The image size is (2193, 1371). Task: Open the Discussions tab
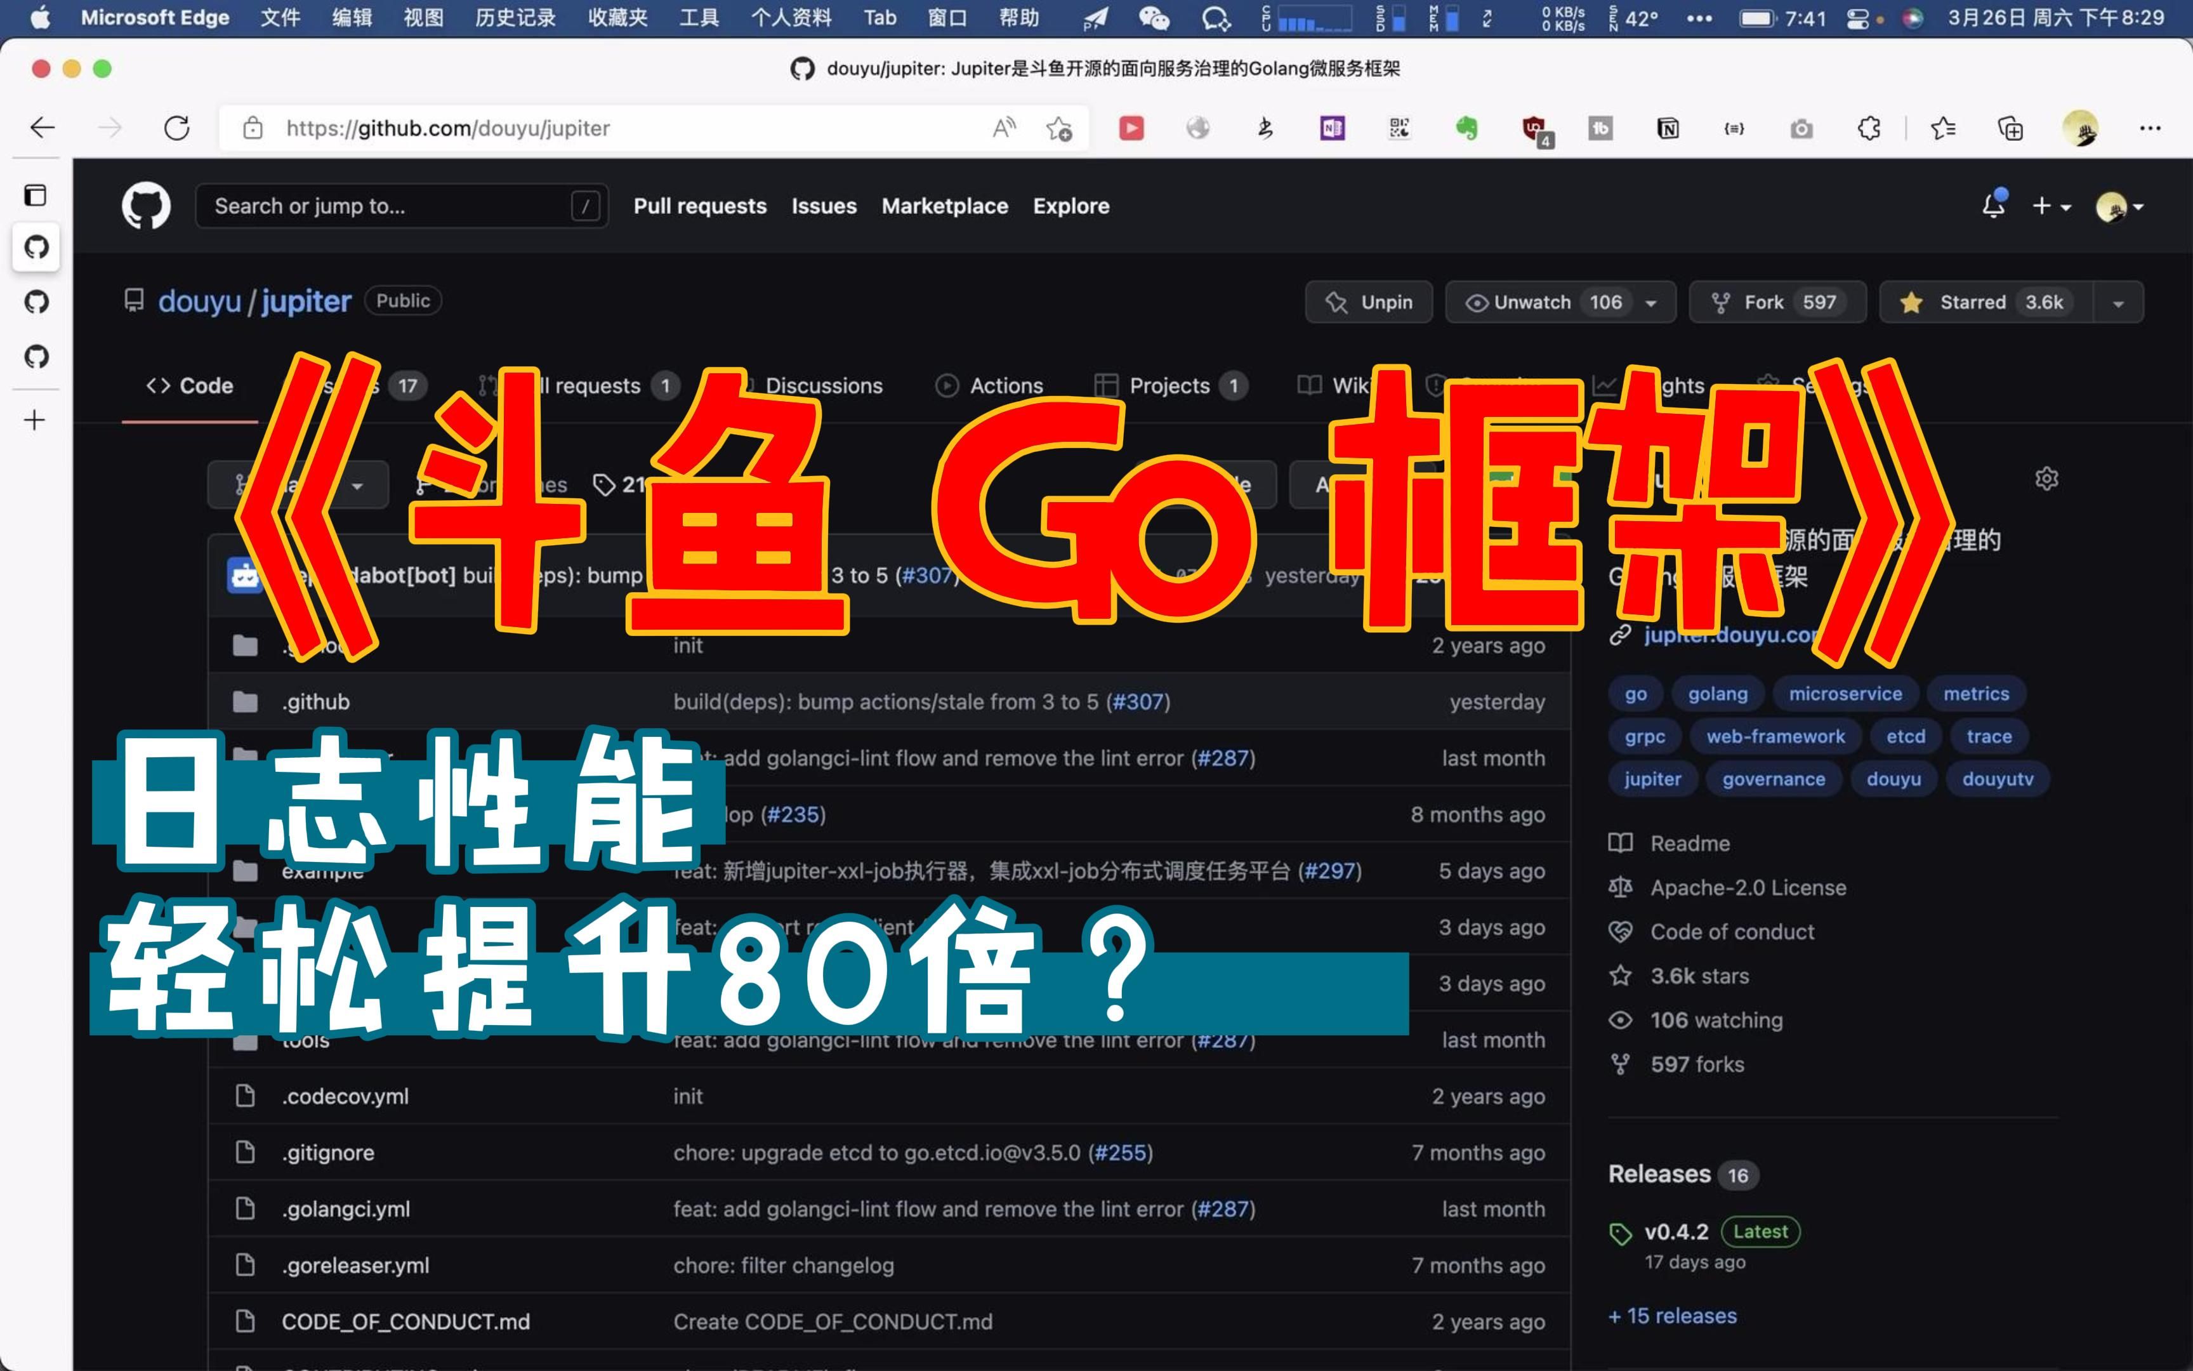tap(824, 385)
